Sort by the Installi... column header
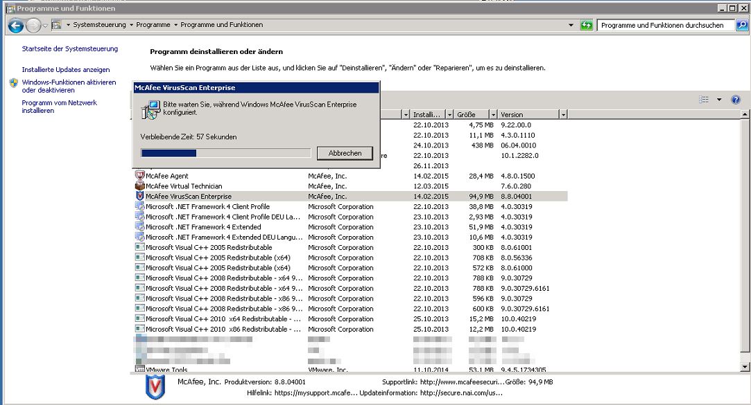The image size is (751, 405). tap(428, 114)
